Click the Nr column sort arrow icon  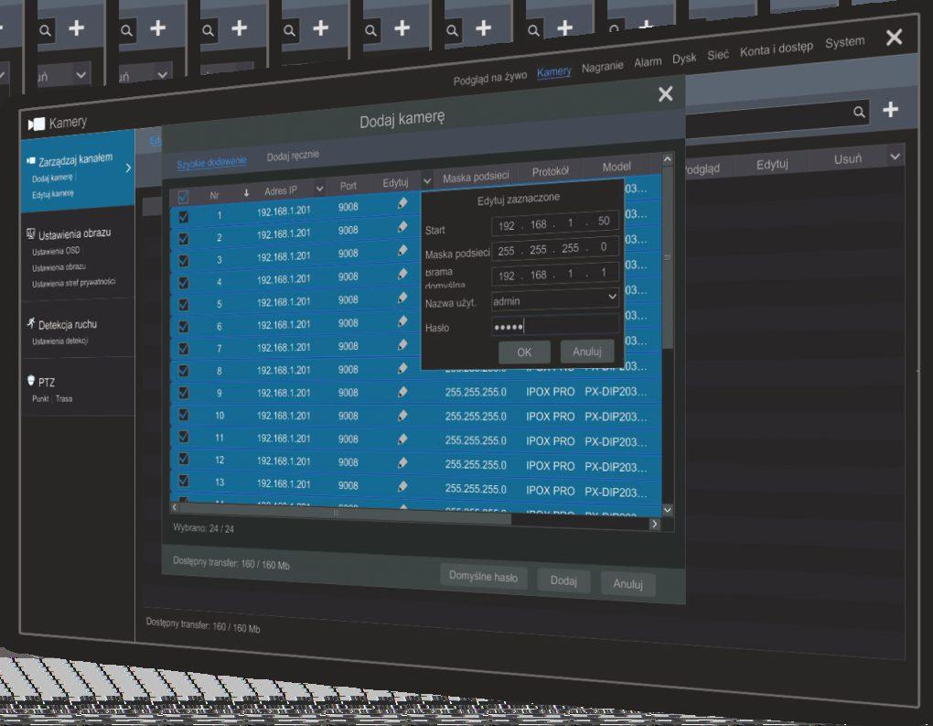coord(246,192)
